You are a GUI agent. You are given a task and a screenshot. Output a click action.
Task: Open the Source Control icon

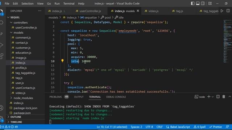[x=1, y=34]
